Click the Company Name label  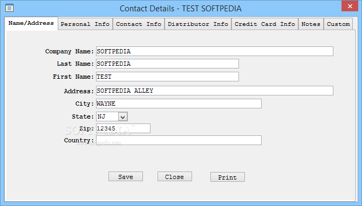click(x=70, y=51)
